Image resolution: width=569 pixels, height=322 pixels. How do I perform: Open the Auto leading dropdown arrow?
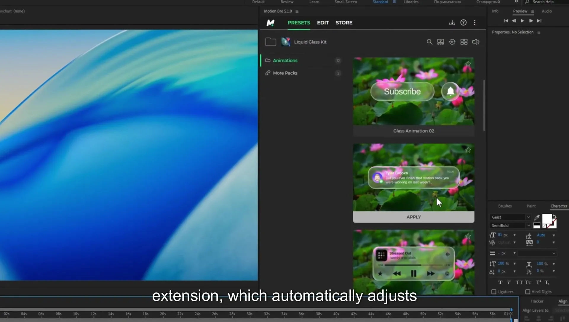click(x=554, y=235)
